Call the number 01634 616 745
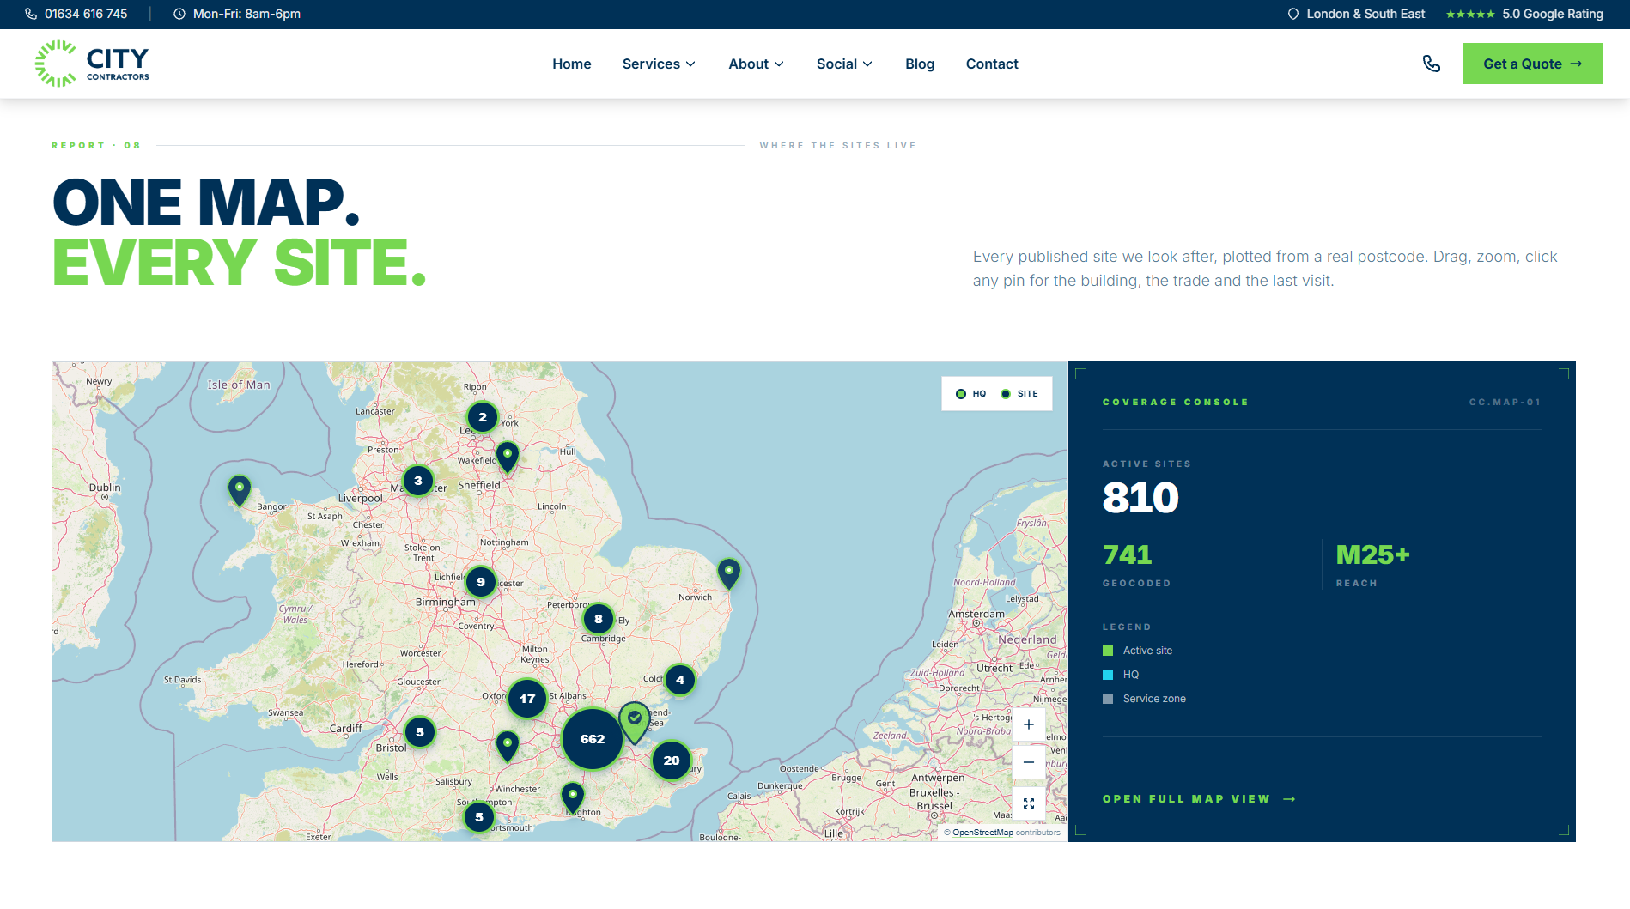The width and height of the screenshot is (1630, 909). point(86,14)
